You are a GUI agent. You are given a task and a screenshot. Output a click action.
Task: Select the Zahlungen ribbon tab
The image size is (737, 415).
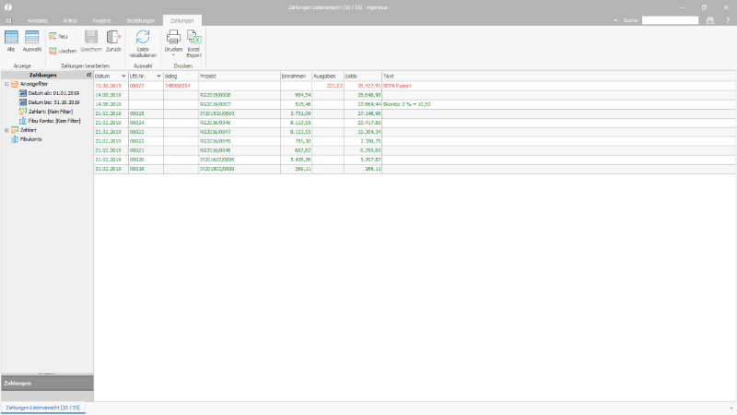pyautogui.click(x=181, y=20)
